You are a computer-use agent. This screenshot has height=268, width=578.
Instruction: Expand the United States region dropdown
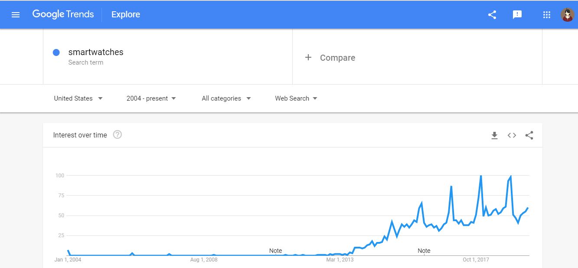coord(78,98)
